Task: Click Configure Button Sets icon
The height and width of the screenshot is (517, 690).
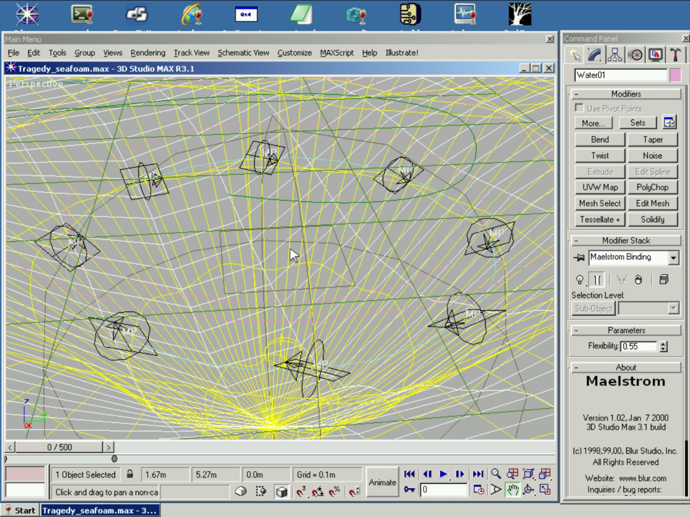Action: [x=669, y=123]
